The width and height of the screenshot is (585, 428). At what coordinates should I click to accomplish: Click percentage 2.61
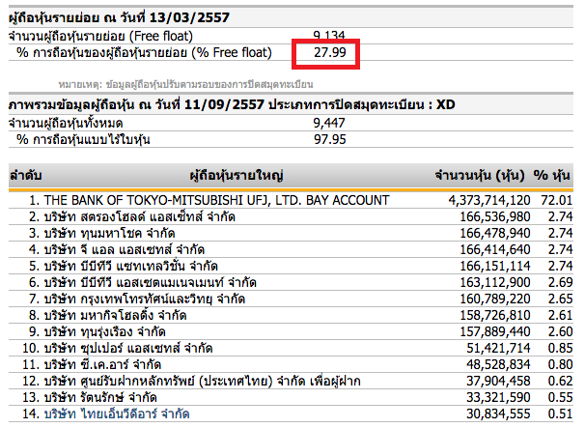pyautogui.click(x=560, y=315)
